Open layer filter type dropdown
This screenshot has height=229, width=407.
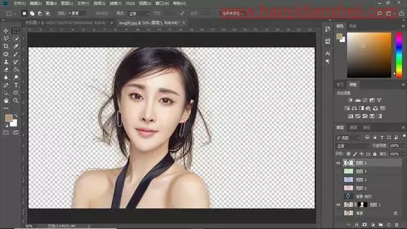(x=348, y=137)
